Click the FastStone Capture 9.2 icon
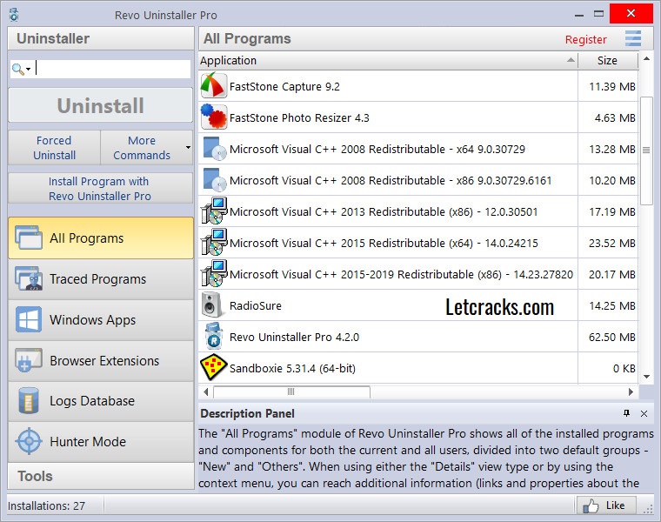 click(214, 85)
